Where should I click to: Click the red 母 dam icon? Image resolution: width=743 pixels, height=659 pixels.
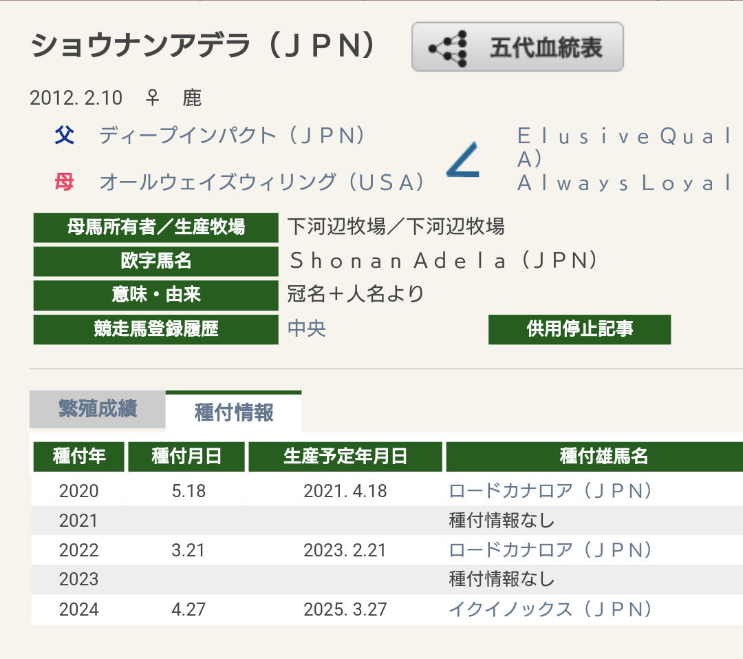tap(65, 182)
